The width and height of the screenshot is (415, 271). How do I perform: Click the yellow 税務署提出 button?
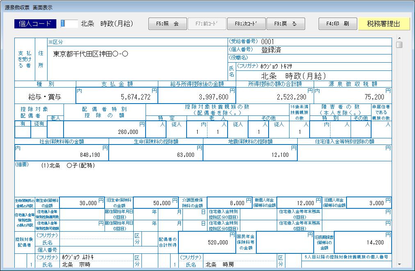[384, 24]
